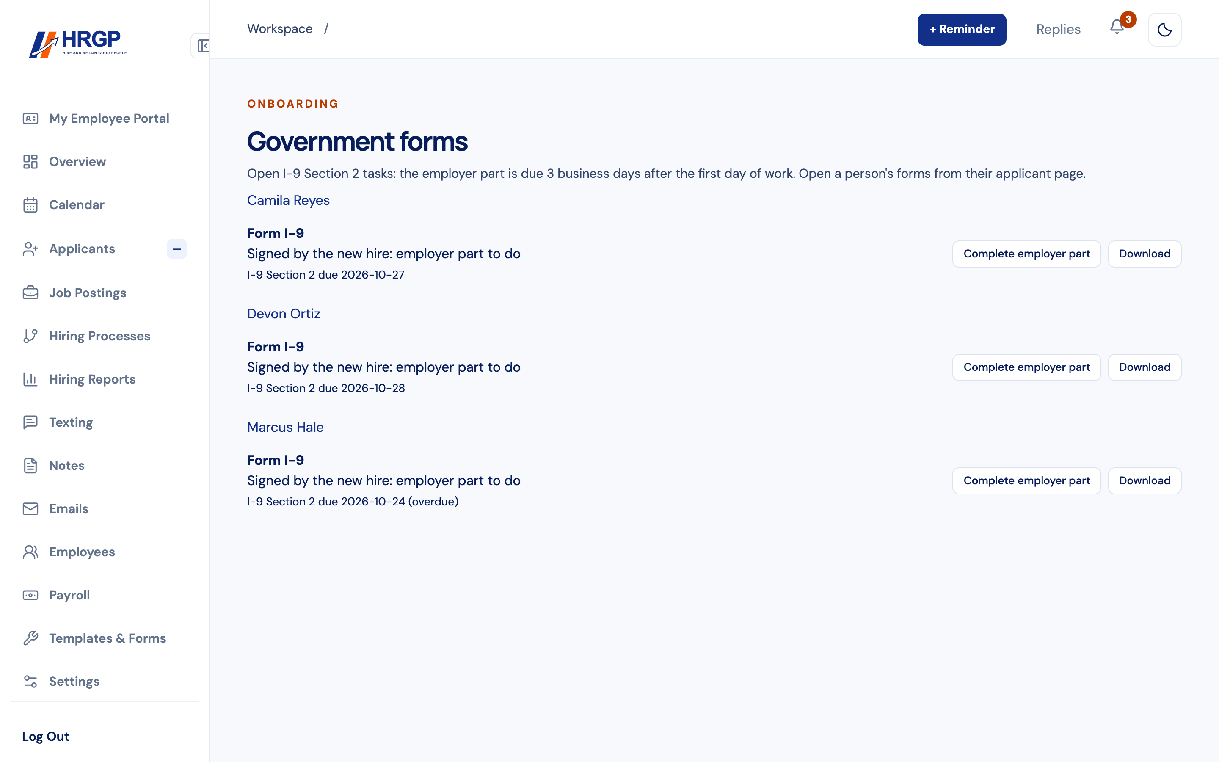Open Marcus Hale applicant link

tap(285, 428)
